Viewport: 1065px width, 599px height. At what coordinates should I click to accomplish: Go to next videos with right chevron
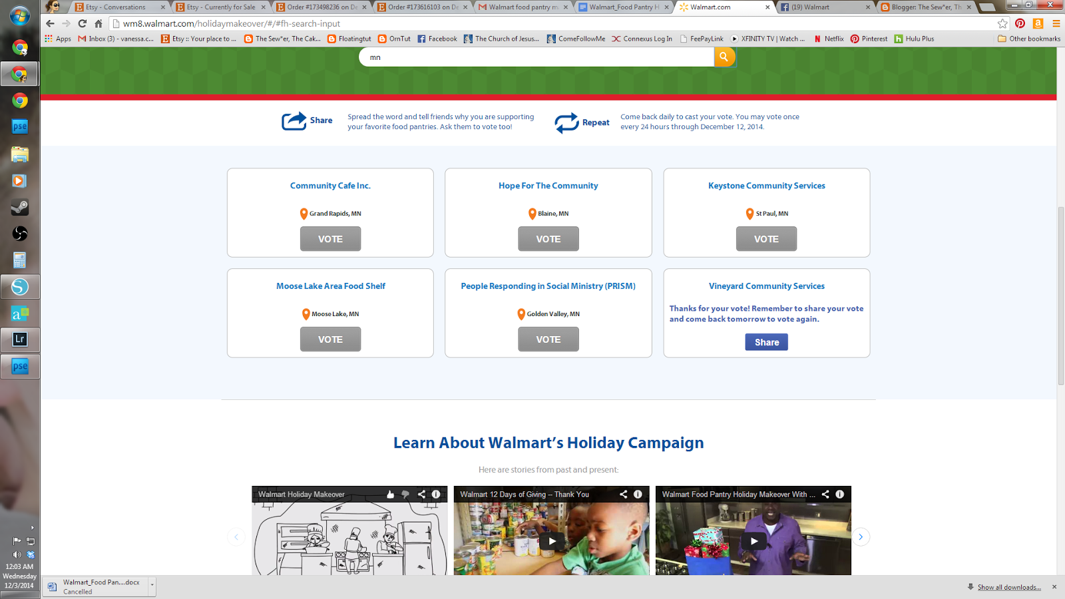[861, 537]
